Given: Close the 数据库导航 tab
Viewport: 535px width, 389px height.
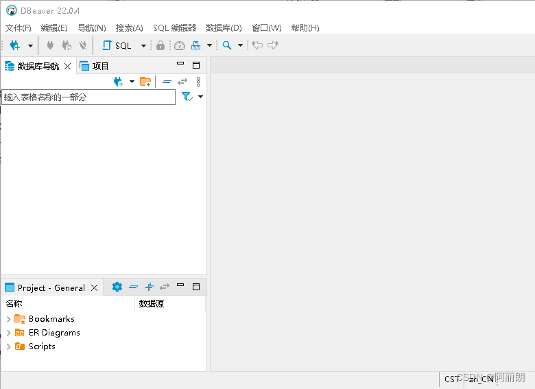Looking at the screenshot, I should tap(67, 66).
